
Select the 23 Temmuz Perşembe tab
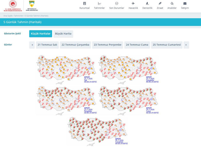pyautogui.click(x=108, y=45)
